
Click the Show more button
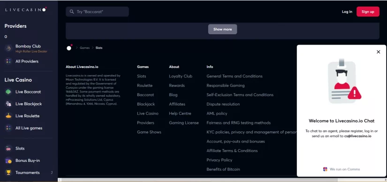[222, 29]
